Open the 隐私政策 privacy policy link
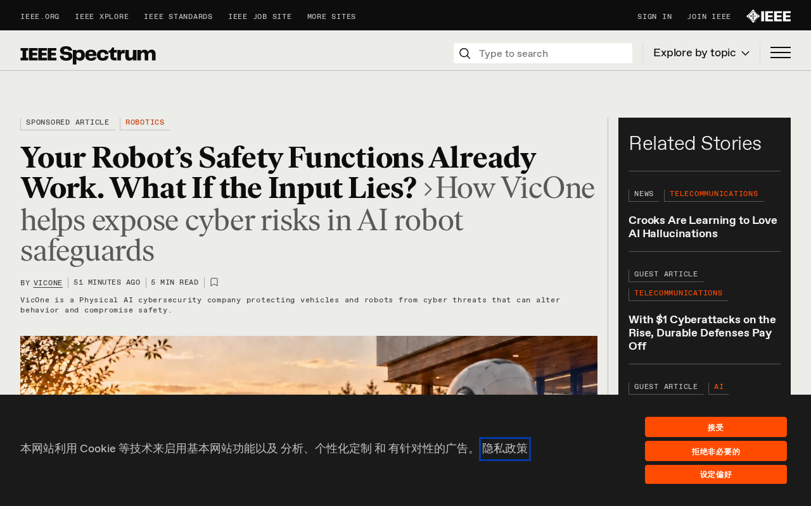The height and width of the screenshot is (506, 811). pos(505,449)
